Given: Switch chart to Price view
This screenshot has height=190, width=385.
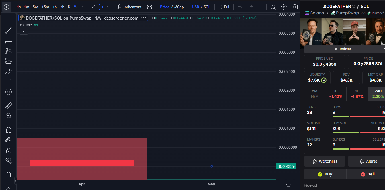Looking at the screenshot, I should pyautogui.click(x=165, y=7).
